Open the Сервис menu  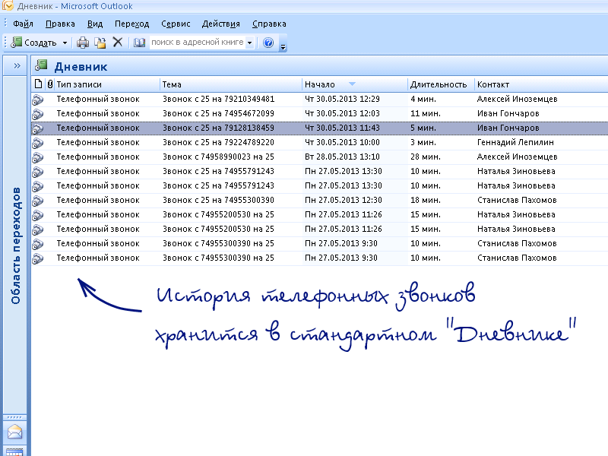coord(176,24)
